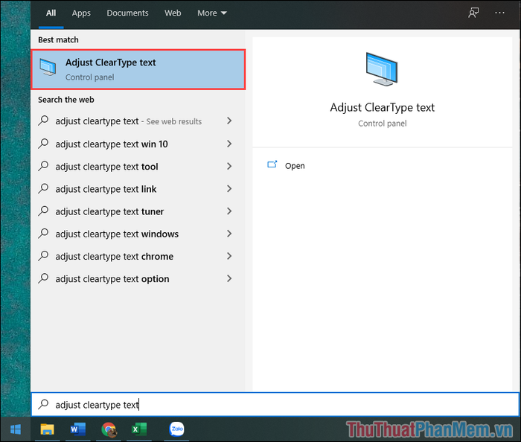521x442 pixels.
Task: Expand chevron for 'adjust cleartype text win 10'
Action: coord(229,144)
